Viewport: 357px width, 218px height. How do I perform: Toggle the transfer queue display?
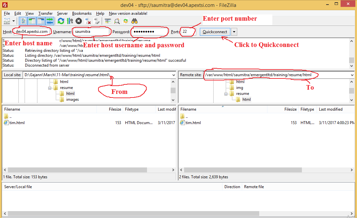click(50, 21)
